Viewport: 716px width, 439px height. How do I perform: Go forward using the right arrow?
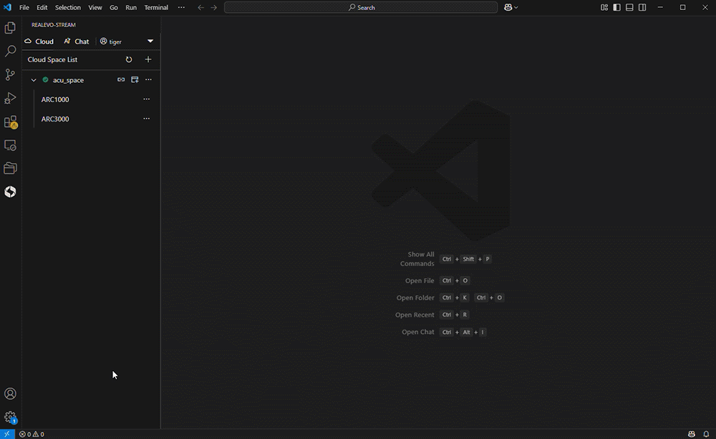click(213, 7)
